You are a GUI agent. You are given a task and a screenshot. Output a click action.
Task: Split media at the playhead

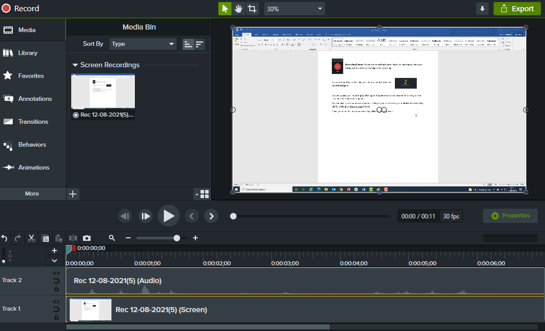73,238
